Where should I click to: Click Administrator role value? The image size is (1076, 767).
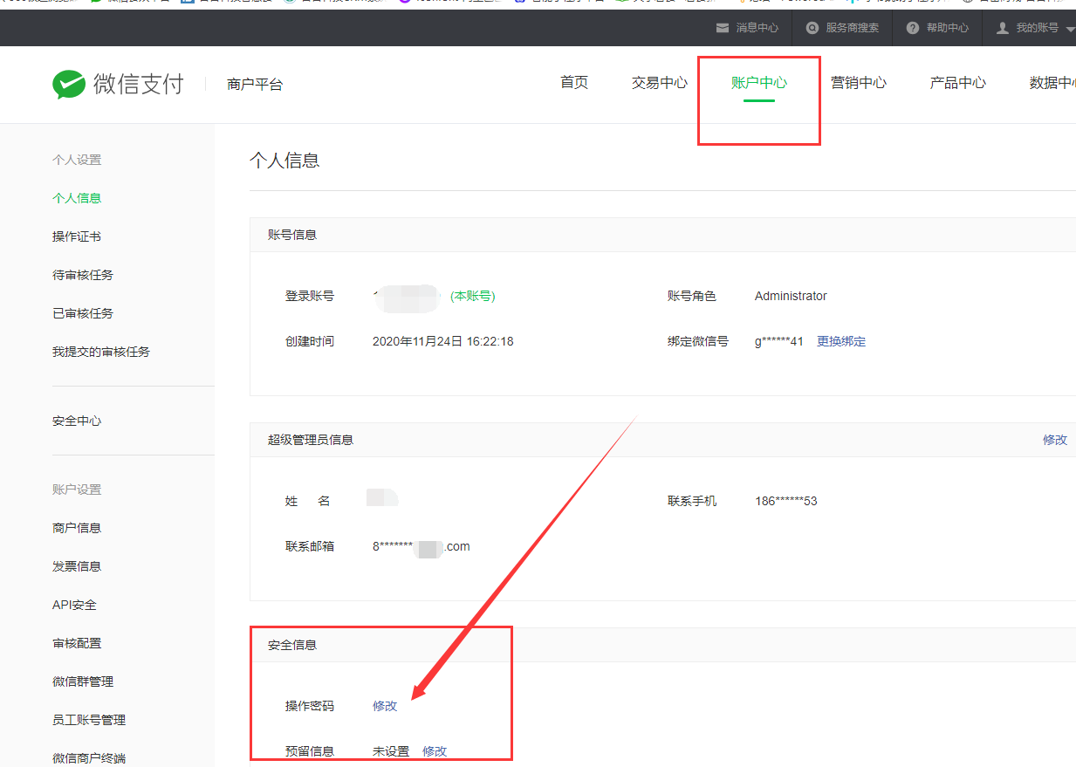(791, 296)
